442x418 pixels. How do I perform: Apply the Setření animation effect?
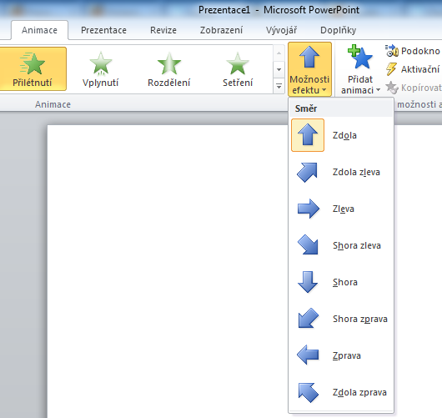238,69
